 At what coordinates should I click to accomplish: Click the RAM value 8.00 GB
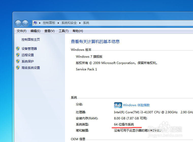coord(131,118)
